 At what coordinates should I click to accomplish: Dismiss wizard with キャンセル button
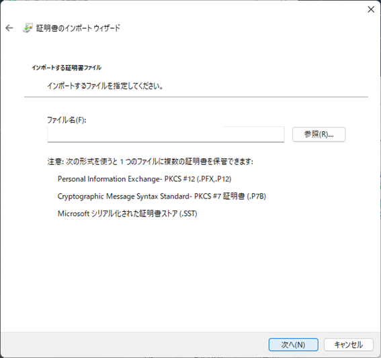pos(349,345)
